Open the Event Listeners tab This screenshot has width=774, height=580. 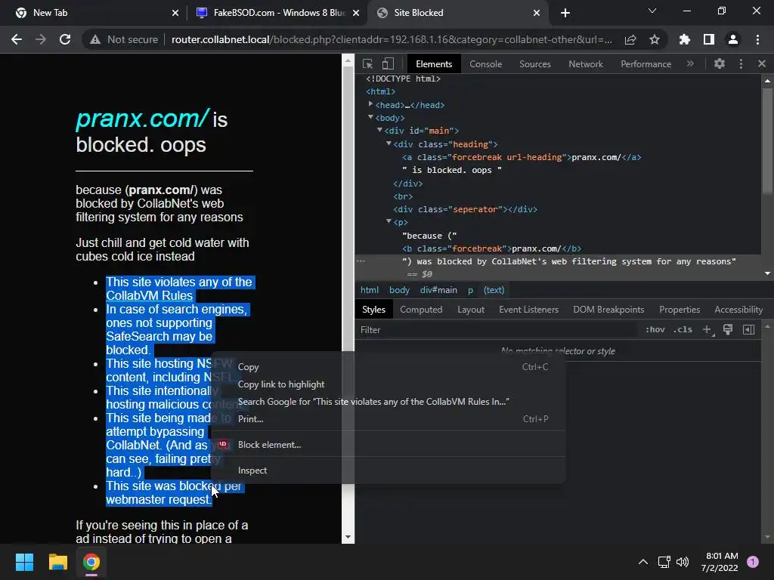(528, 310)
